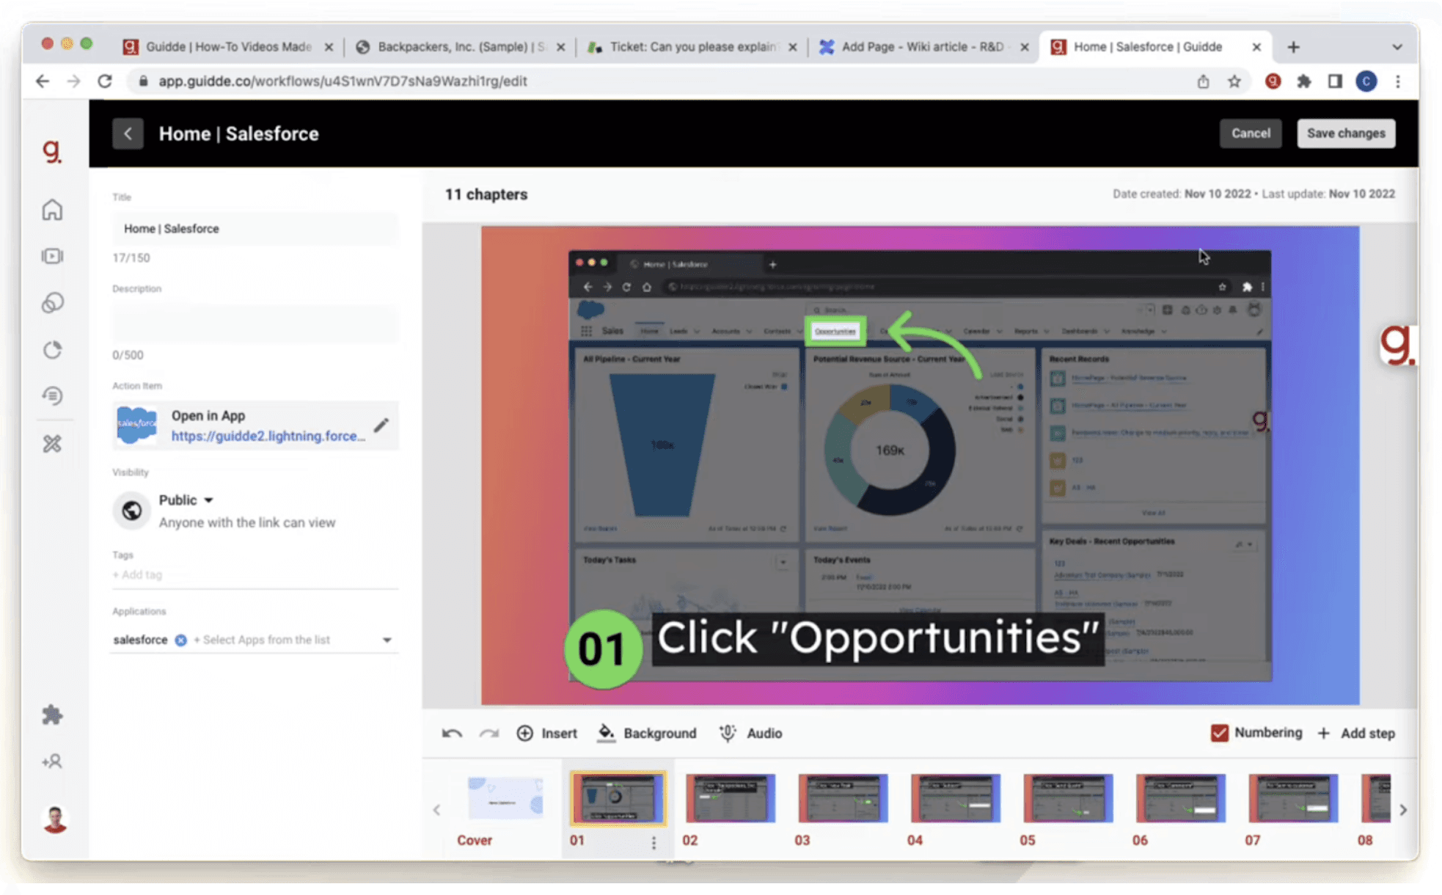The width and height of the screenshot is (1442, 895).
Task: Open the Guidde browser extension
Action: [x=1273, y=81]
